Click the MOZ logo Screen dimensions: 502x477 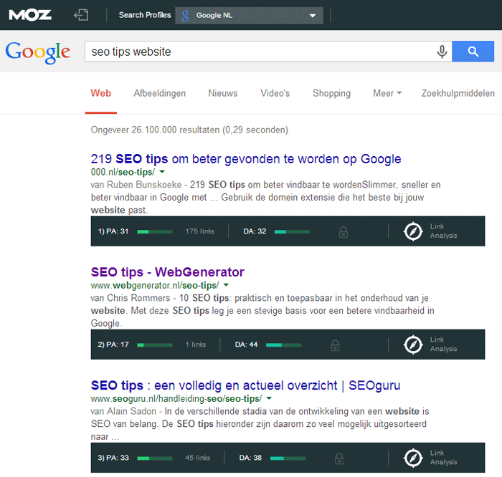(29, 14)
